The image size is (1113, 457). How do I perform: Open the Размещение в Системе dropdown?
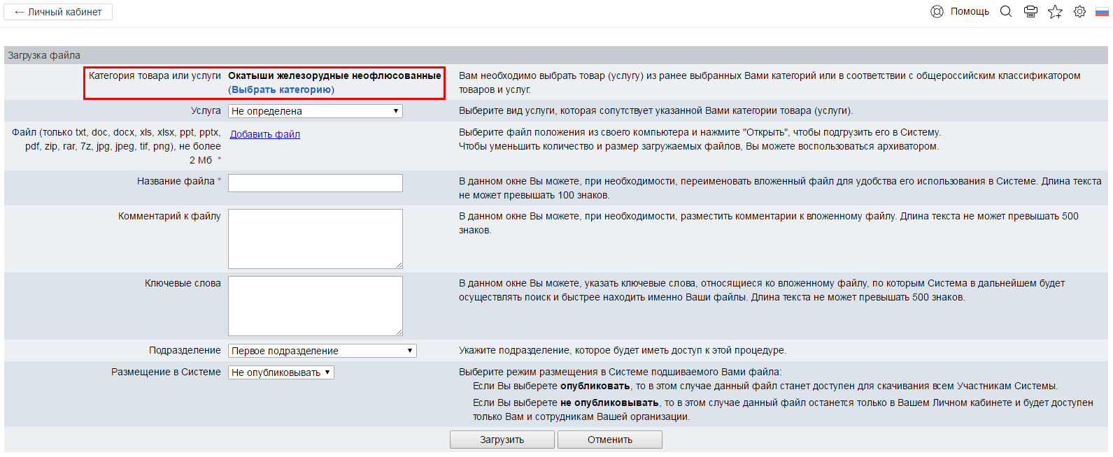[281, 372]
